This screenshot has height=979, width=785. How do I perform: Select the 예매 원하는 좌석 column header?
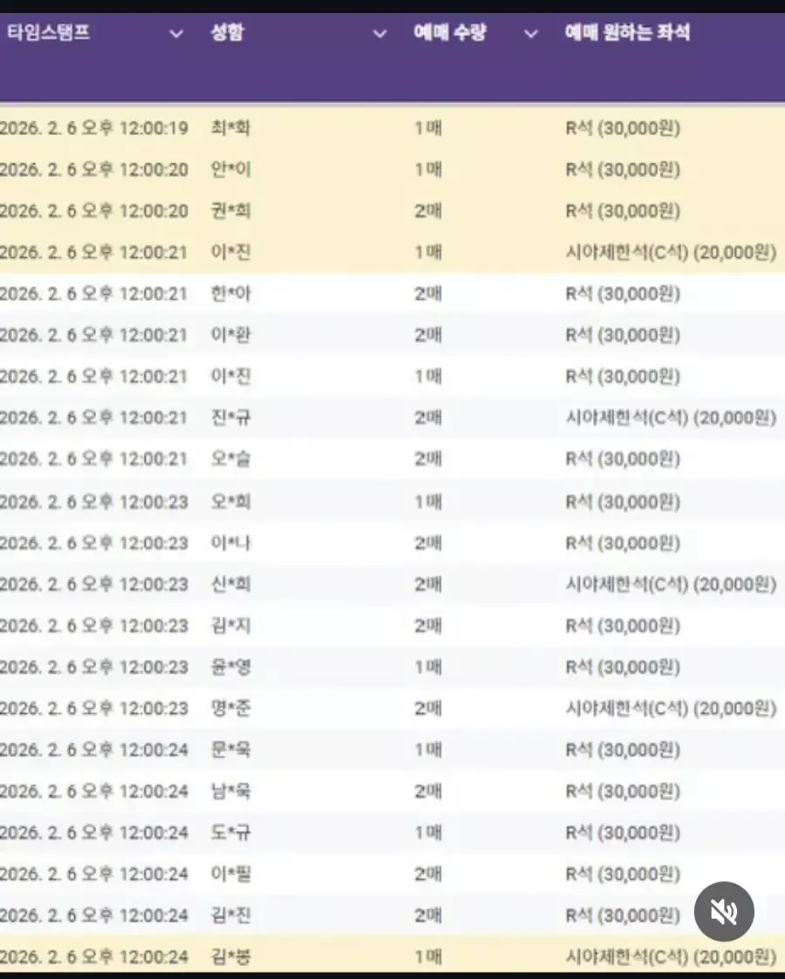pyautogui.click(x=627, y=33)
